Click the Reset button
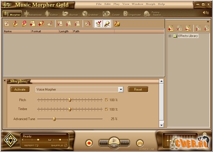This screenshot has height=152, width=213. 138,89
